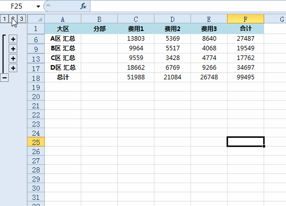Select row 30 header
The width and height of the screenshot is (286, 206).
click(x=36, y=188)
